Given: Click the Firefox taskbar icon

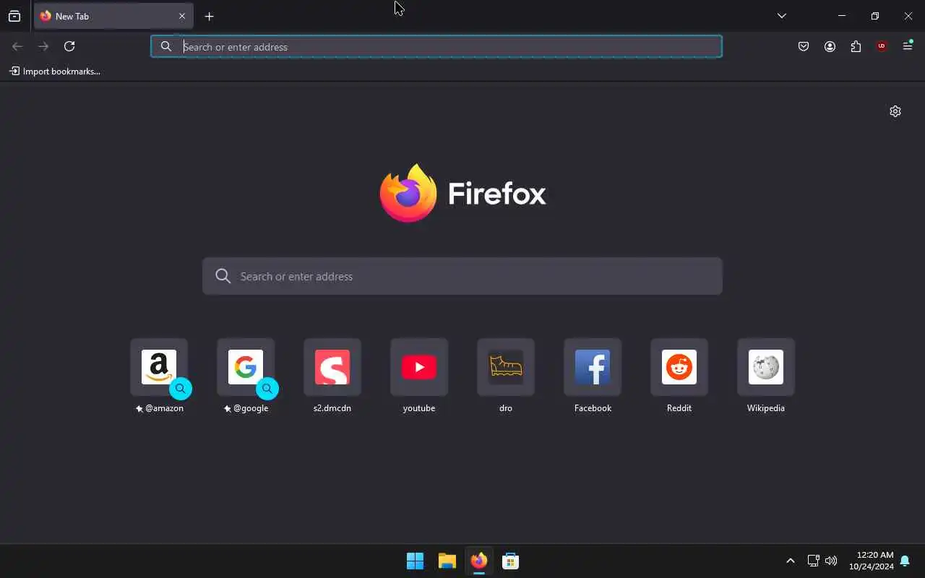Looking at the screenshot, I should 479,561.
